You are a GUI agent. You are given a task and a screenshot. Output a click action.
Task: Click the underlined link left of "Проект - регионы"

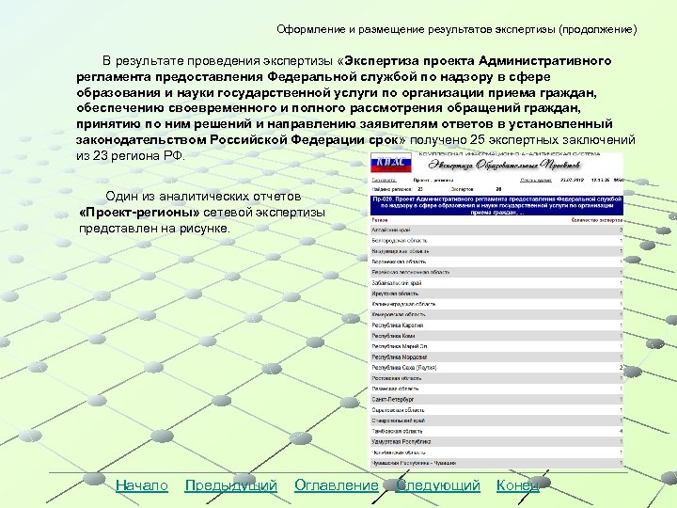(x=384, y=180)
